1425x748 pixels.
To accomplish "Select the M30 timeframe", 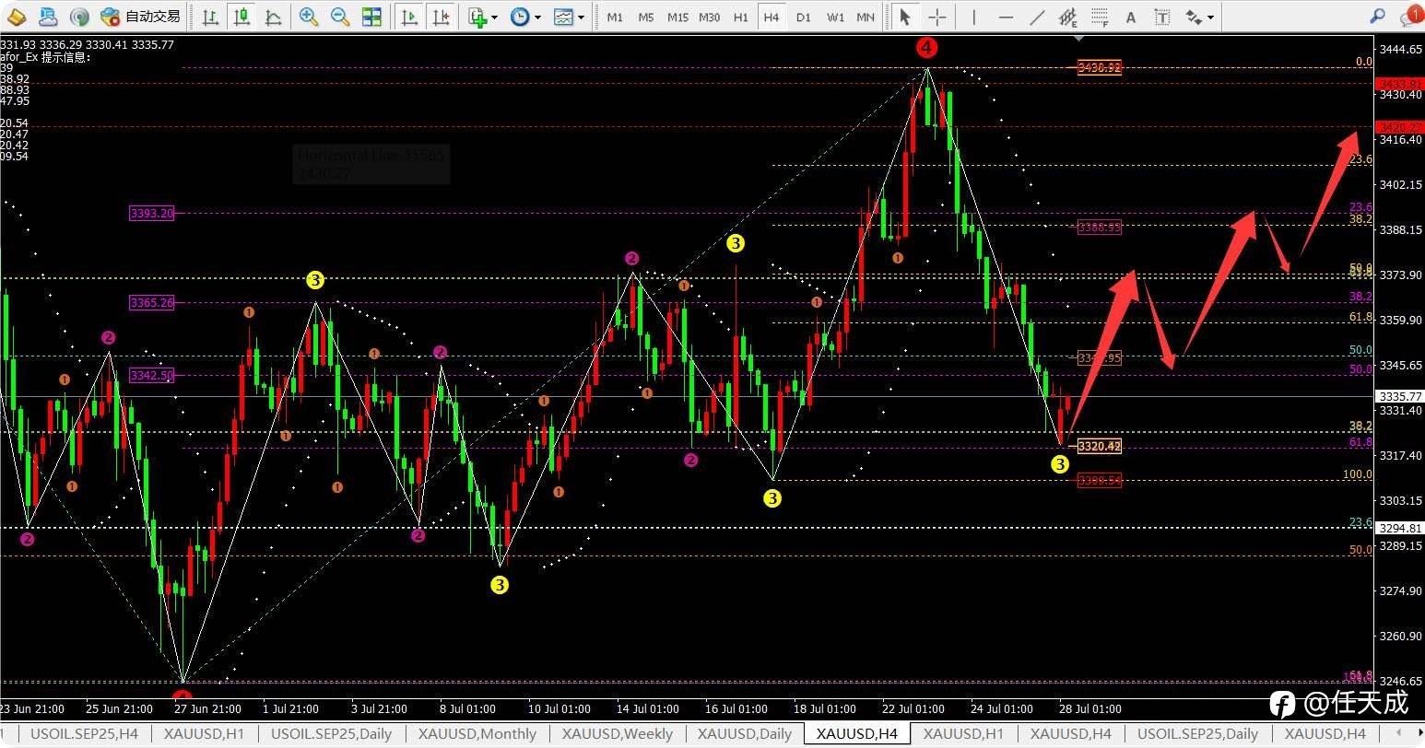I will click(710, 17).
